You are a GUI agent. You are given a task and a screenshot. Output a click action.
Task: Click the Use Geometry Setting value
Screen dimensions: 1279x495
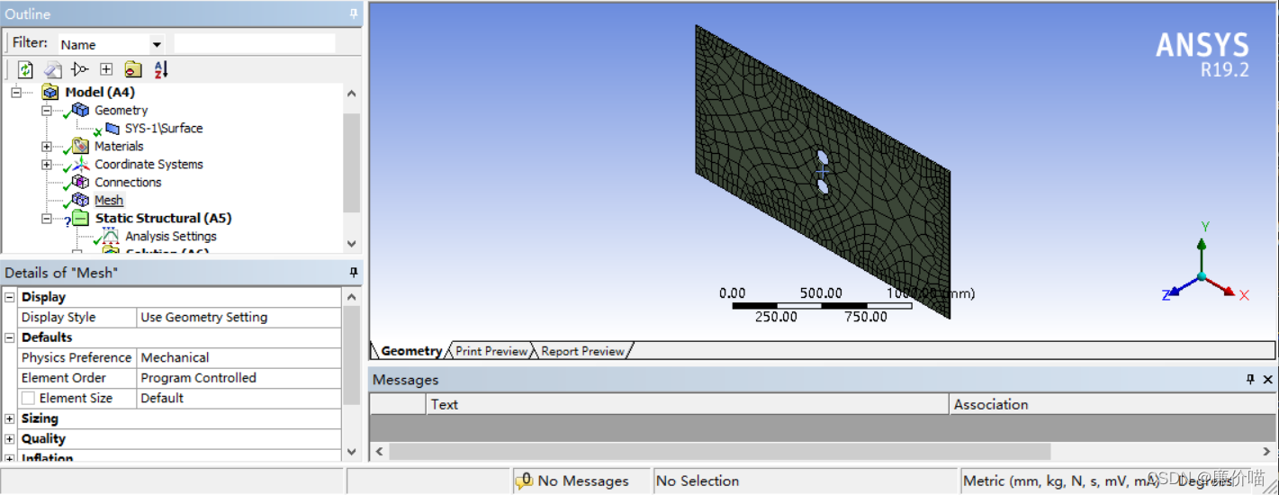pyautogui.click(x=239, y=317)
